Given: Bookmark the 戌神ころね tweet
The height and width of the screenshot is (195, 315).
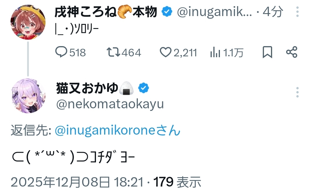Looking at the screenshot, I should [x=267, y=53].
